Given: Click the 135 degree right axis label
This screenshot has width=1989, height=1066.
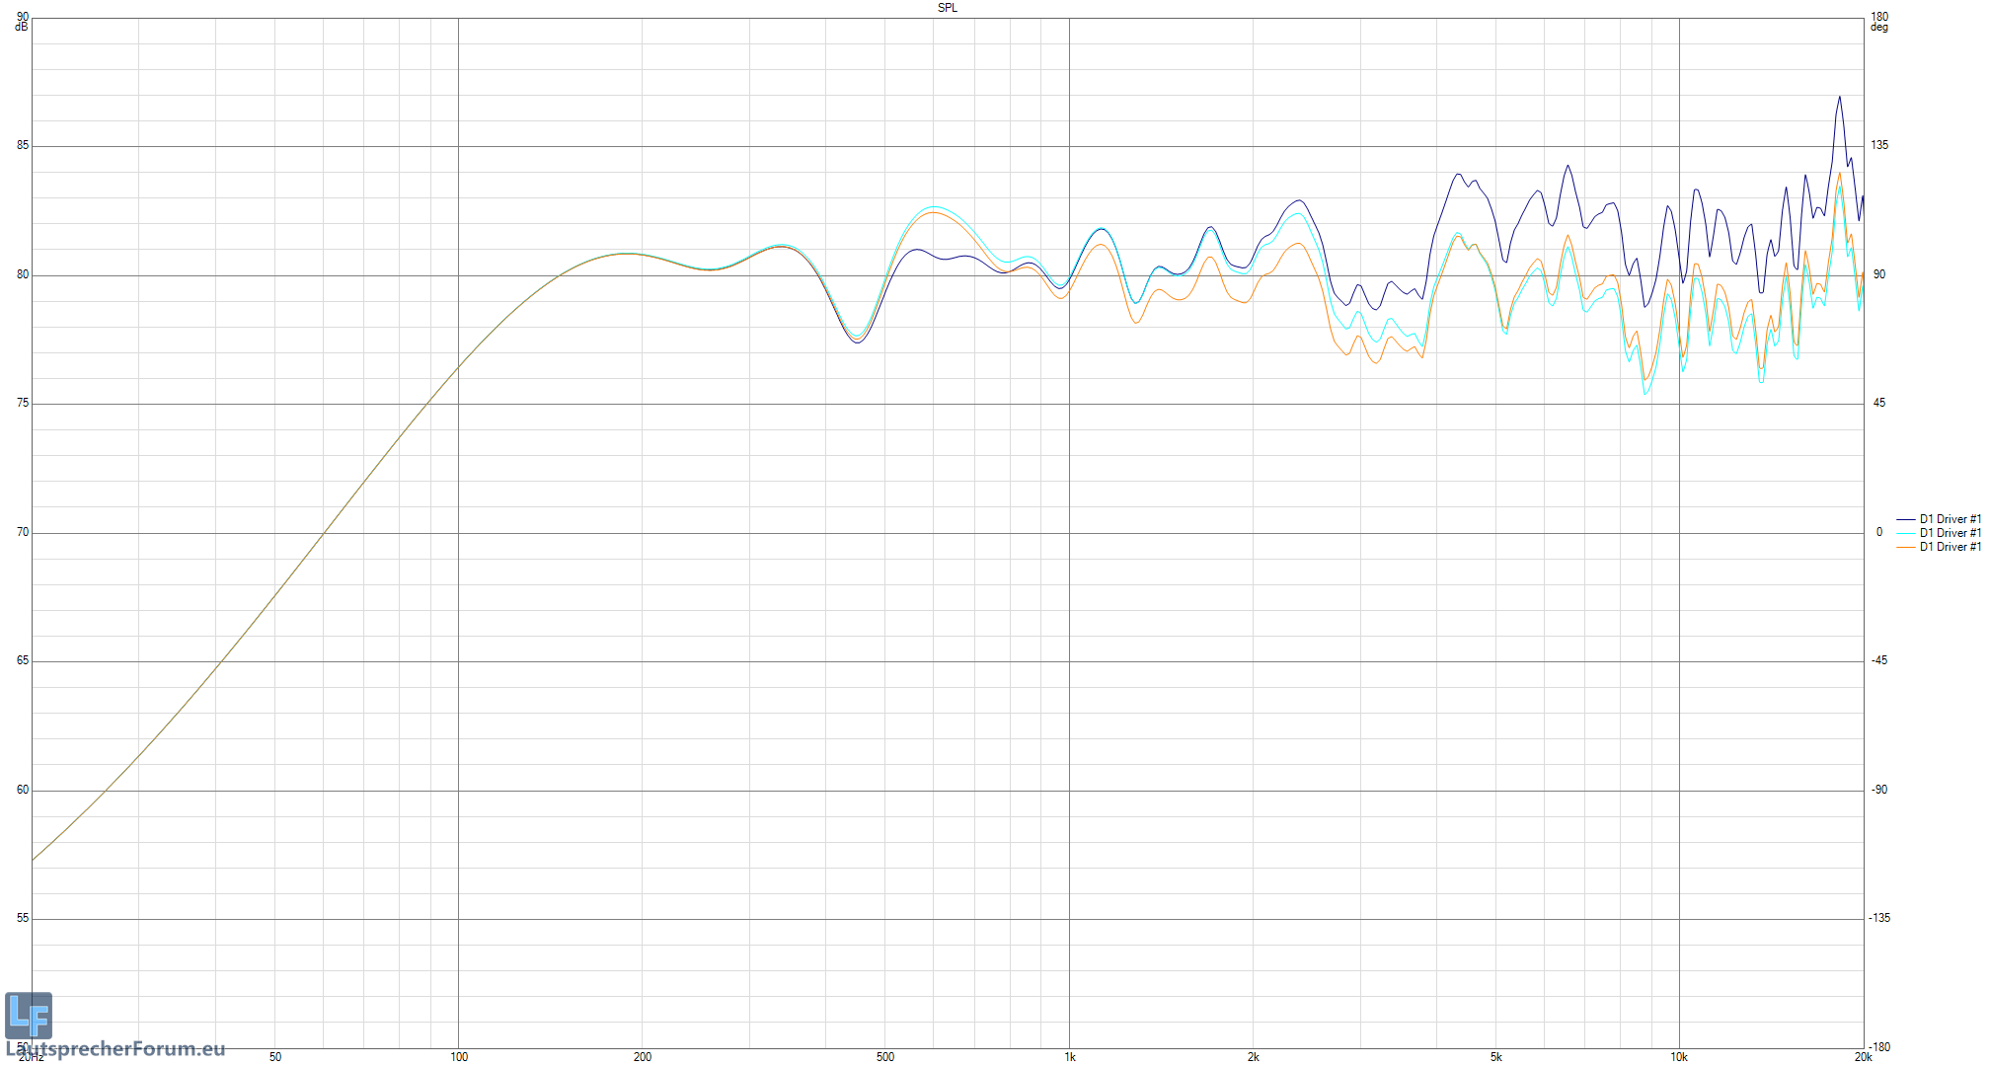Looking at the screenshot, I should coord(1879,145).
